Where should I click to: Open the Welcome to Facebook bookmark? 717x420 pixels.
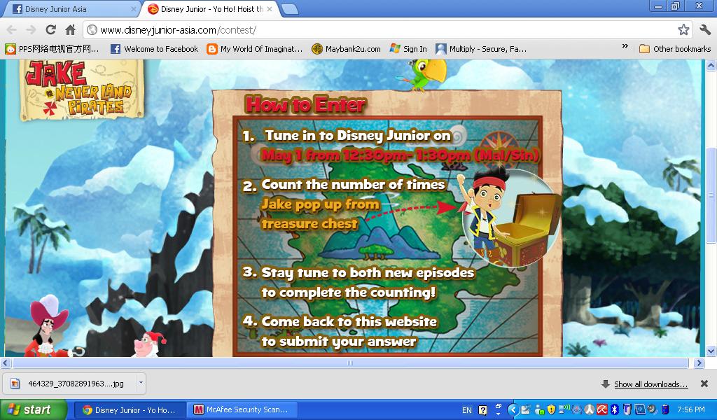pos(155,49)
